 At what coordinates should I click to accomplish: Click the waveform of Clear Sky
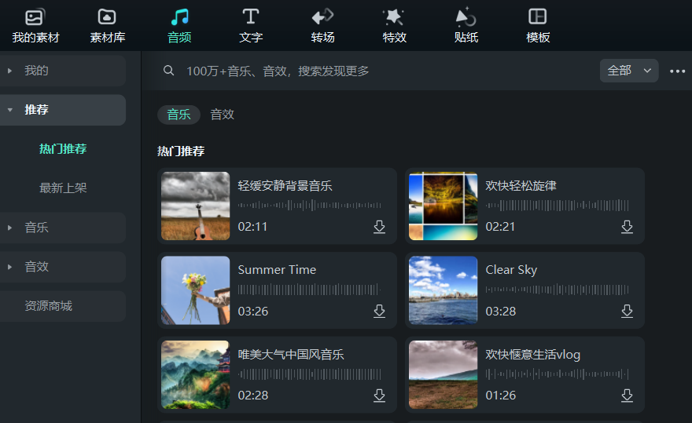point(558,290)
